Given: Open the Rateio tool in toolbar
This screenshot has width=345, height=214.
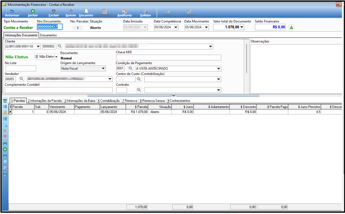Looking at the screenshot, I should [71, 13].
